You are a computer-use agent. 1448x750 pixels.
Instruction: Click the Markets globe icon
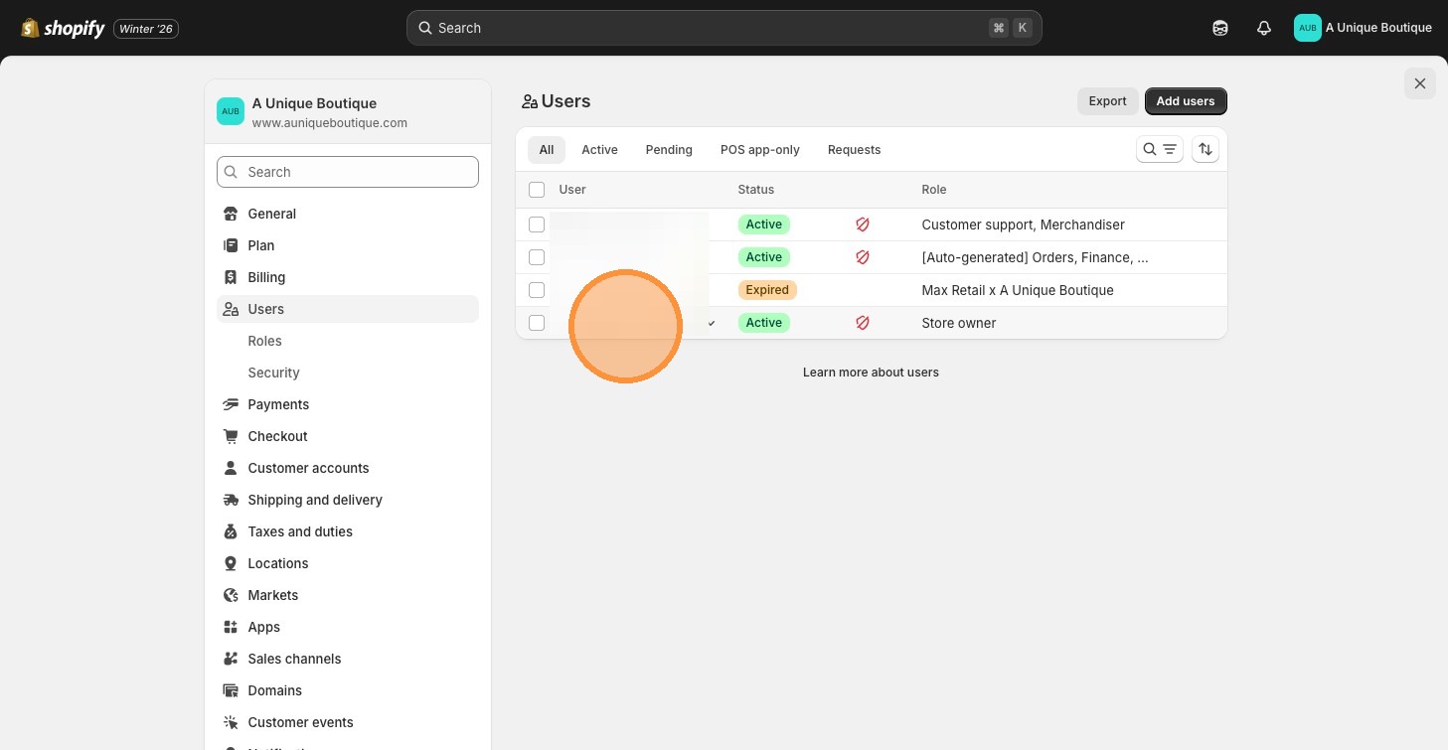(x=231, y=595)
